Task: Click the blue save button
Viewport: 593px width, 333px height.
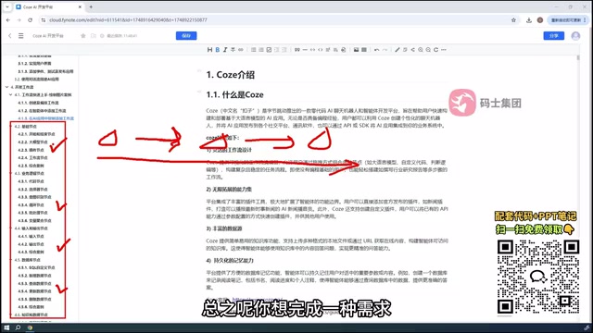Action: coord(186,36)
